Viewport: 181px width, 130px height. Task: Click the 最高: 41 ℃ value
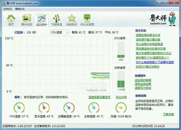(x=79, y=32)
